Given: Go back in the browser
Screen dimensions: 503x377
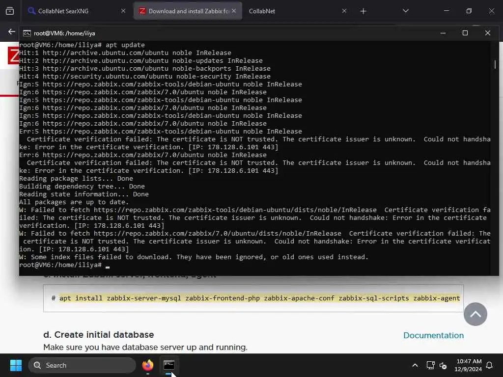Looking at the screenshot, I should tap(12, 32).
